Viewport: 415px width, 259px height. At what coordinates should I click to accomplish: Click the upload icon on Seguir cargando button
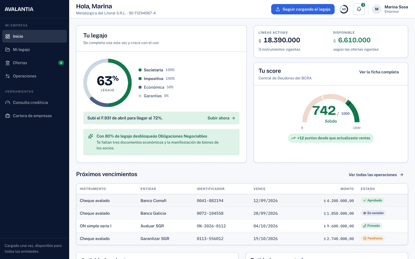[278, 9]
